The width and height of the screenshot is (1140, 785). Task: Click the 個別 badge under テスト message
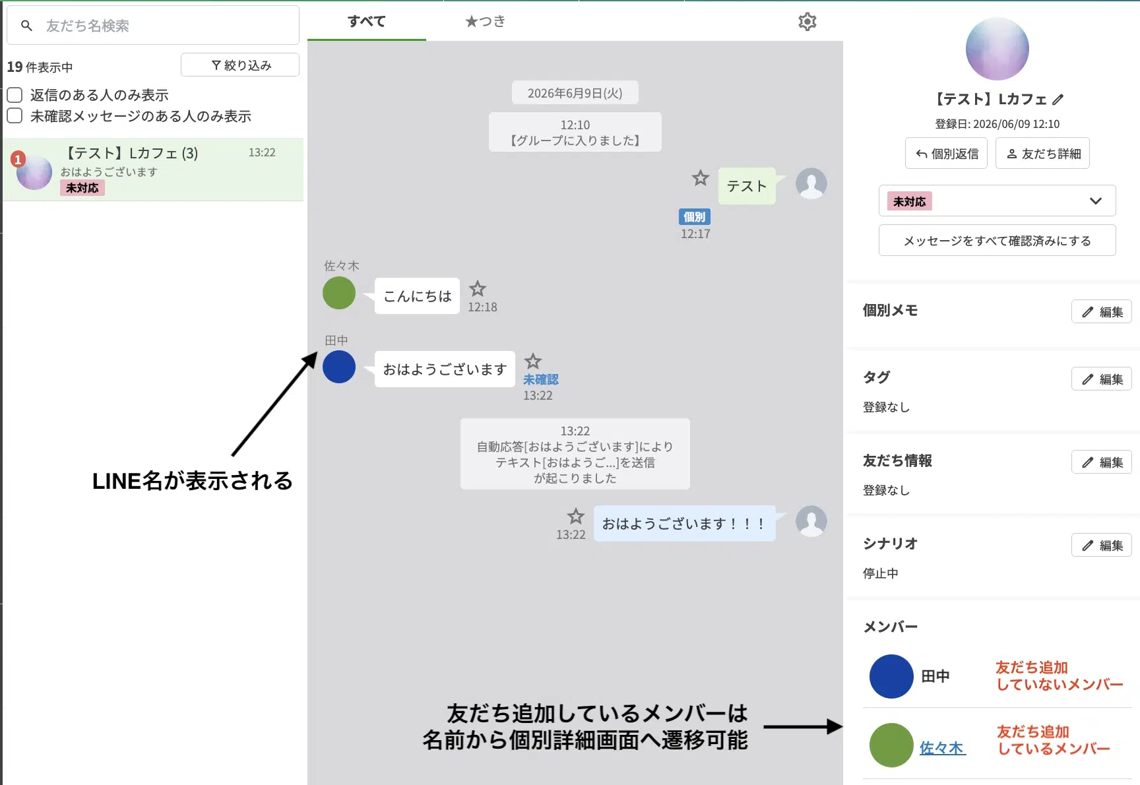pyautogui.click(x=694, y=216)
